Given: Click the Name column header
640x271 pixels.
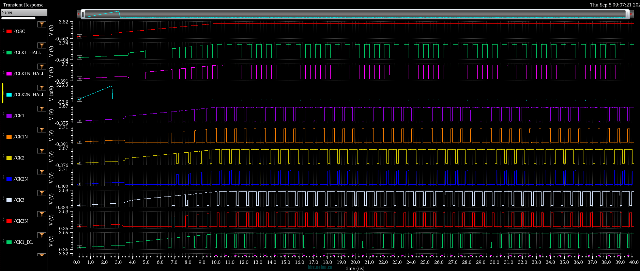Looking at the screenshot, I should coord(24,12).
